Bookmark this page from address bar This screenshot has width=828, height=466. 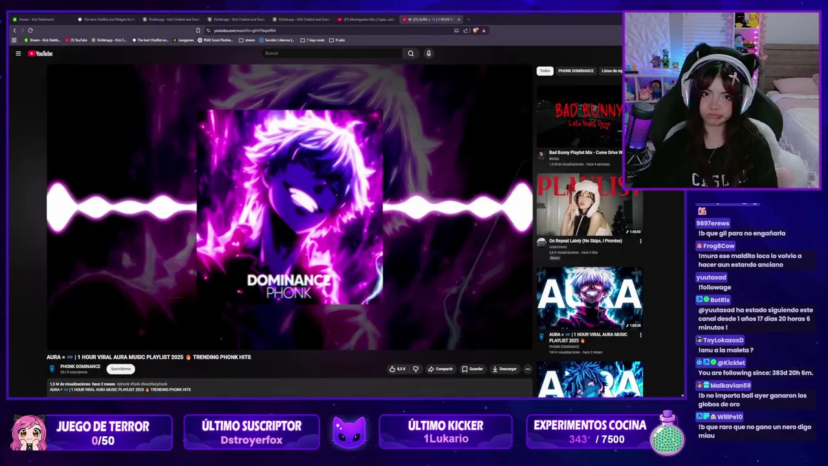(198, 30)
